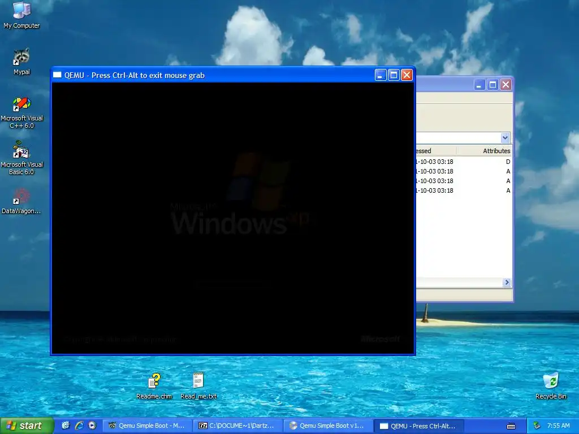
Task: Click the green tray icon beside the clock
Action: (x=537, y=426)
